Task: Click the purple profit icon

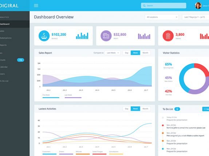Action: tap(106, 36)
